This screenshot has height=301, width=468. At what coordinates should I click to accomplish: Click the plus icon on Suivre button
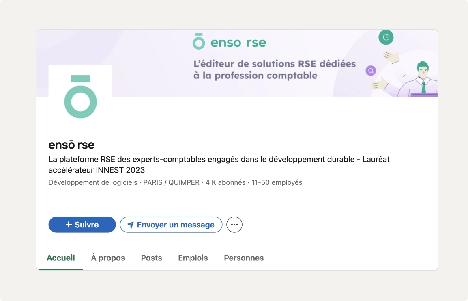[x=69, y=225]
